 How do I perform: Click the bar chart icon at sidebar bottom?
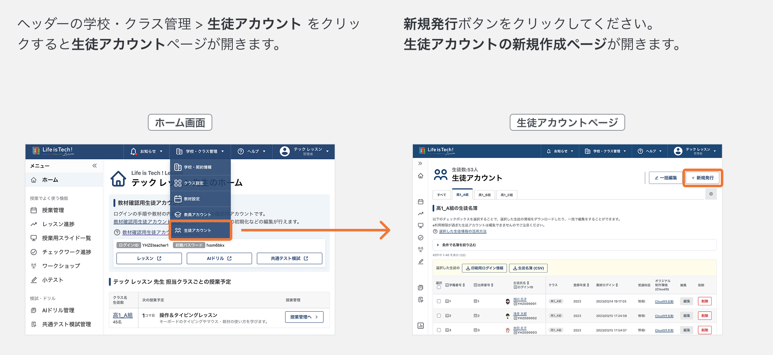420,326
